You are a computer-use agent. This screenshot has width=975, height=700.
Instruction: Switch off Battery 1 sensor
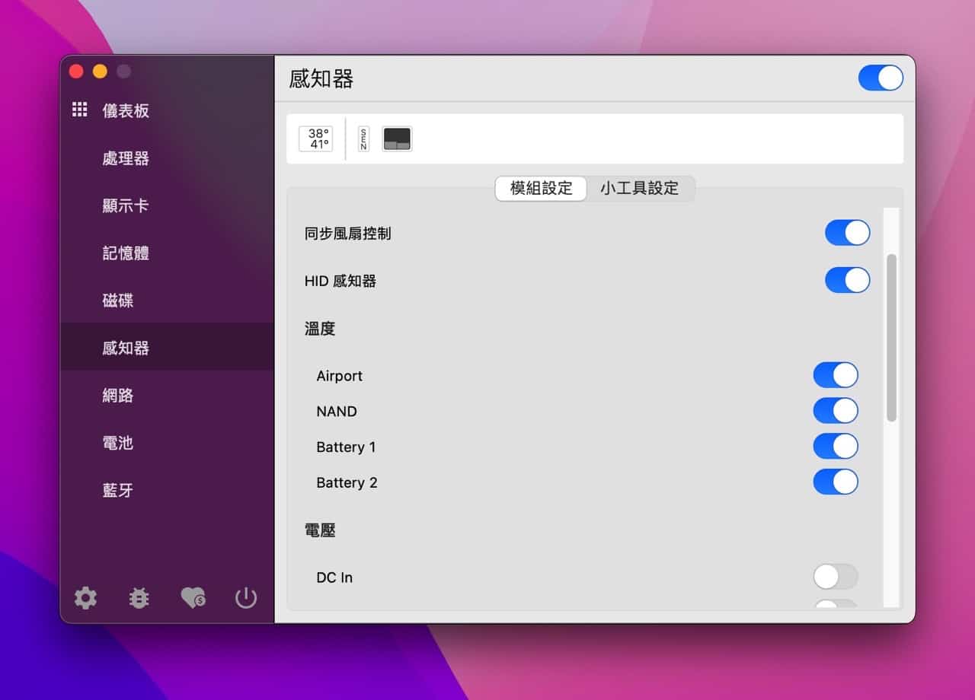836,446
